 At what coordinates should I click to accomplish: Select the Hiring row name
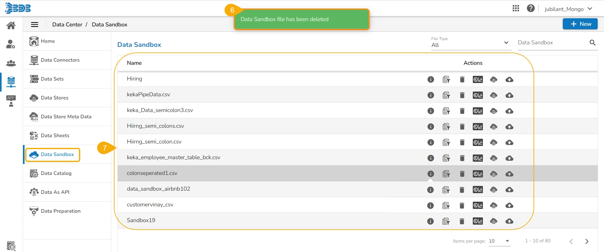[134, 79]
